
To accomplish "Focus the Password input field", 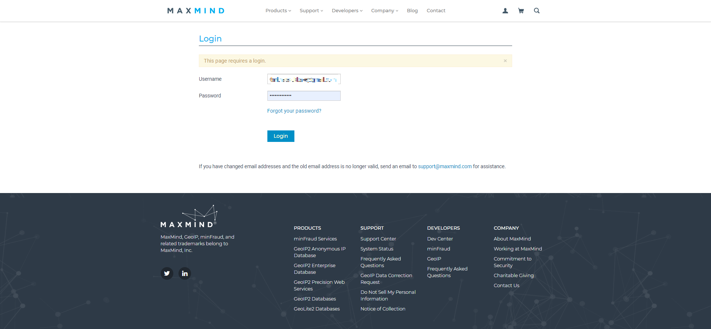I will pos(304,96).
